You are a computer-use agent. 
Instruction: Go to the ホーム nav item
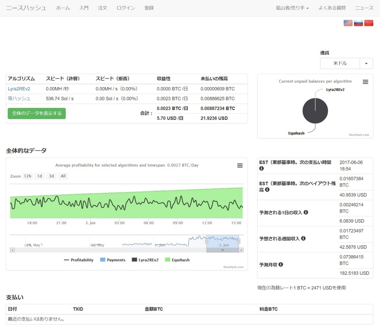[63, 8]
